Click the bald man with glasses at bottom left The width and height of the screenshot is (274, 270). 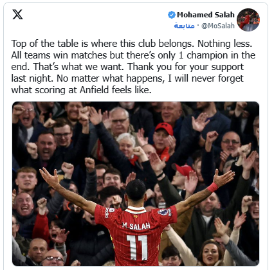[53, 258]
